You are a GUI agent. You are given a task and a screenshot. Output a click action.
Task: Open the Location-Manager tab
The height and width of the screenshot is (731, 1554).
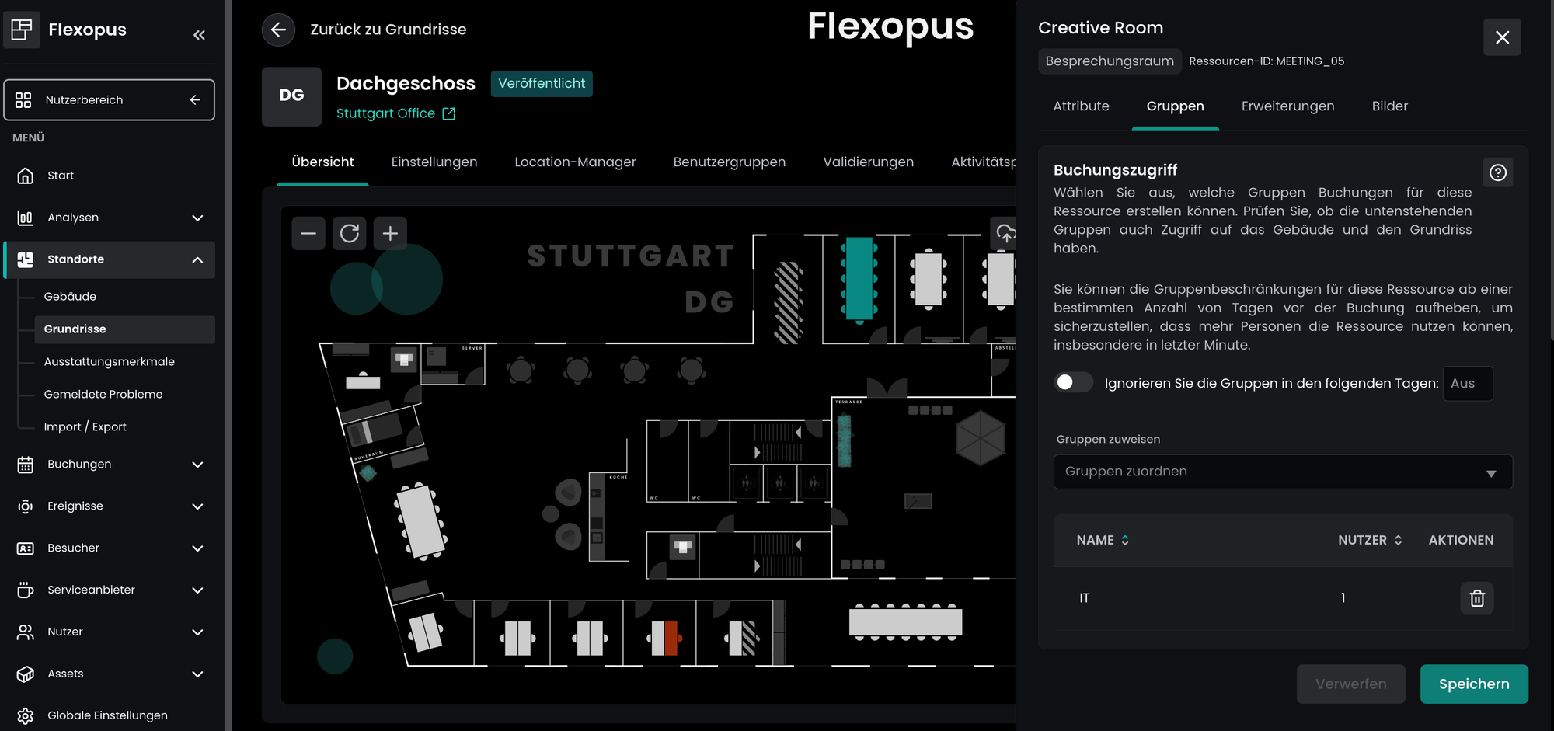click(x=575, y=162)
